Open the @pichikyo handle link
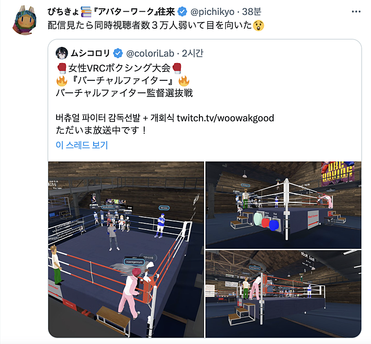Screen dimensions: 371x344 [x=212, y=12]
